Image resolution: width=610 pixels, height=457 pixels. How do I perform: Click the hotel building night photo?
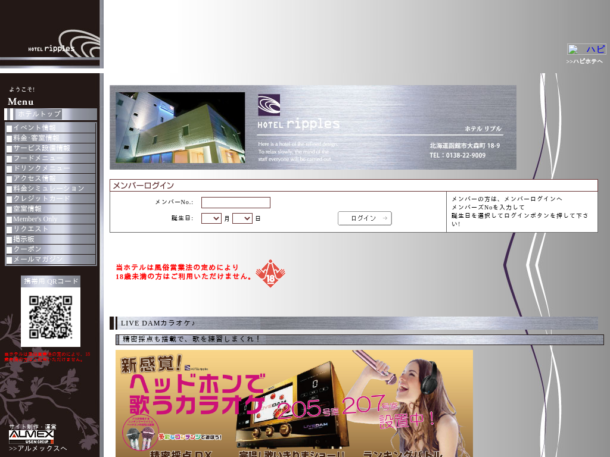click(x=180, y=127)
